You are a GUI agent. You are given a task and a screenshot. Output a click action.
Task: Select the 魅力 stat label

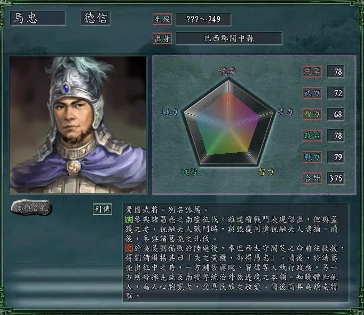(312, 157)
